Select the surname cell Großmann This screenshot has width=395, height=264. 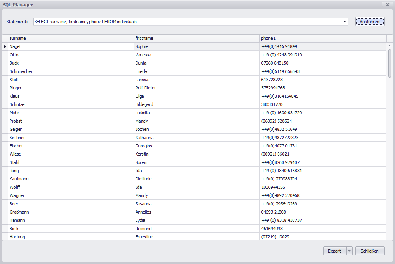(x=19, y=212)
